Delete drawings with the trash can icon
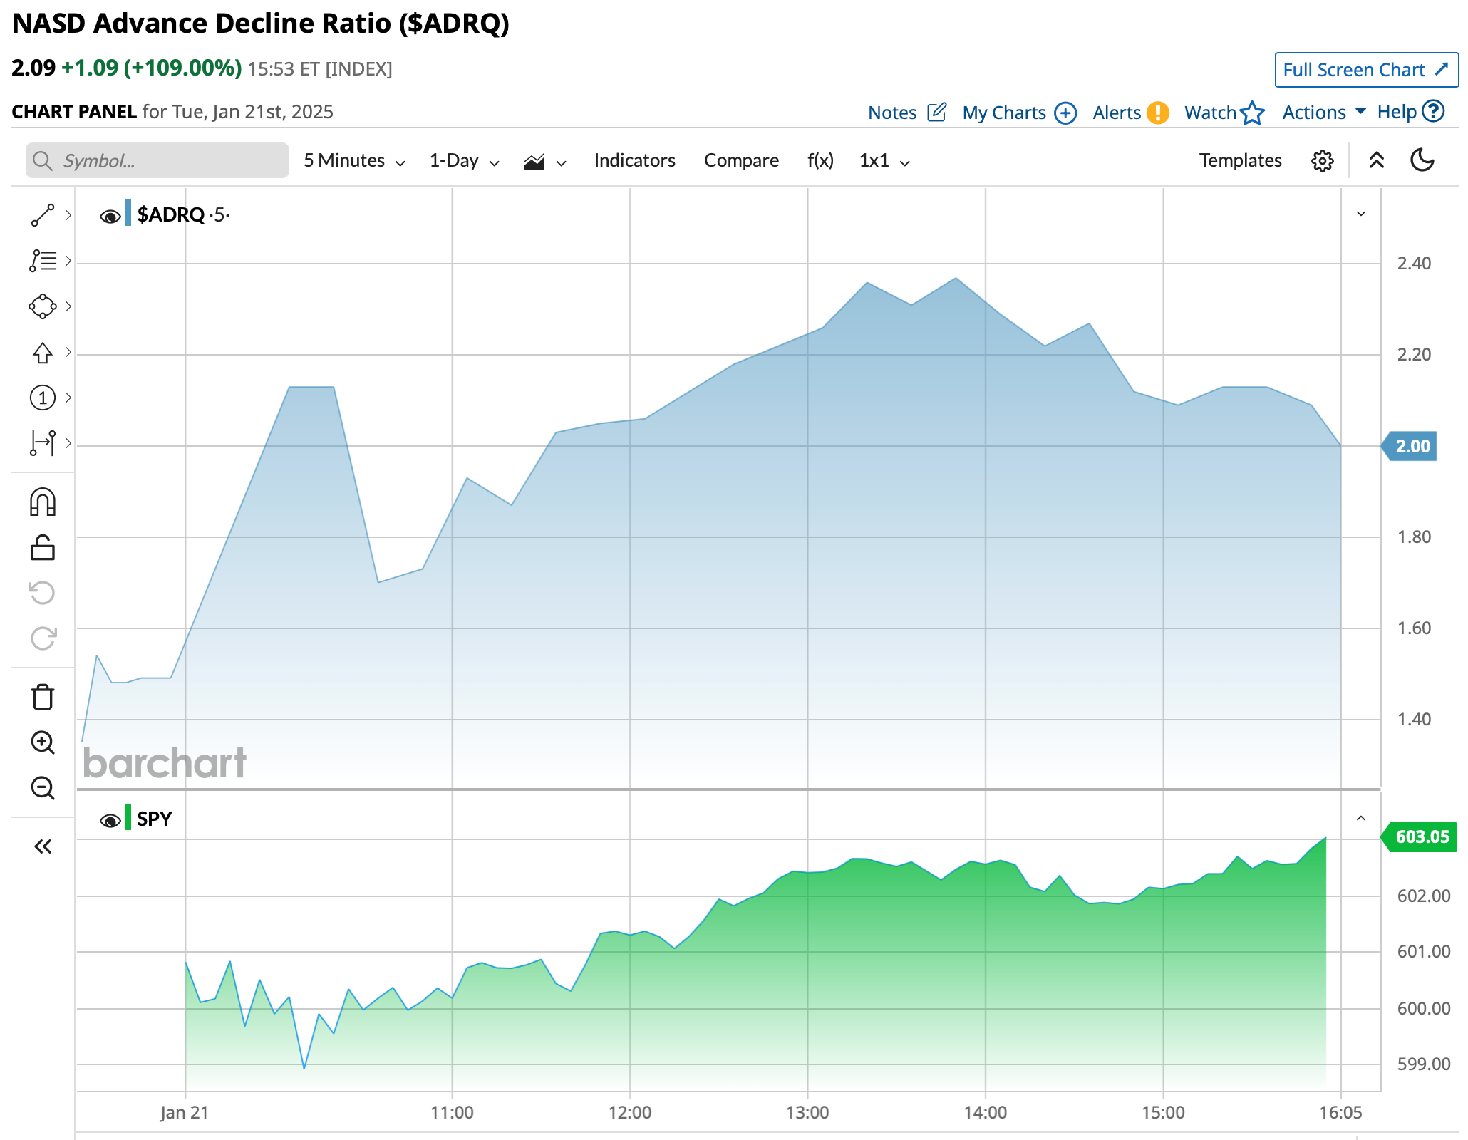 coord(43,697)
